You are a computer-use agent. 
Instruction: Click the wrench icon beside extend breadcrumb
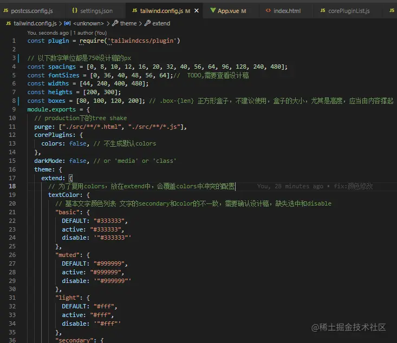coord(148,23)
